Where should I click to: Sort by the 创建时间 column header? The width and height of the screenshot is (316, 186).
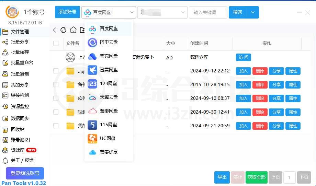click(x=199, y=43)
